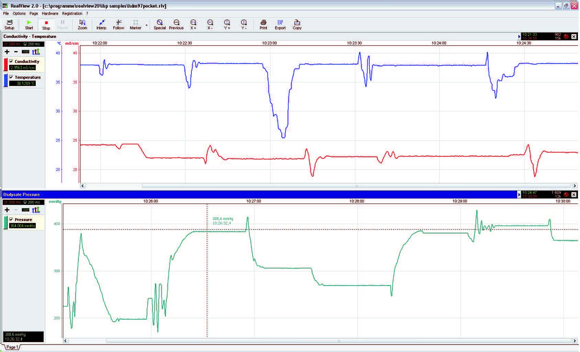This screenshot has width=580, height=352.
Task: Return to the Previous zoom view
Action: (x=176, y=25)
